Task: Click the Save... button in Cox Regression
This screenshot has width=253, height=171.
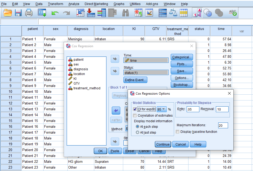Action: tap(182, 71)
